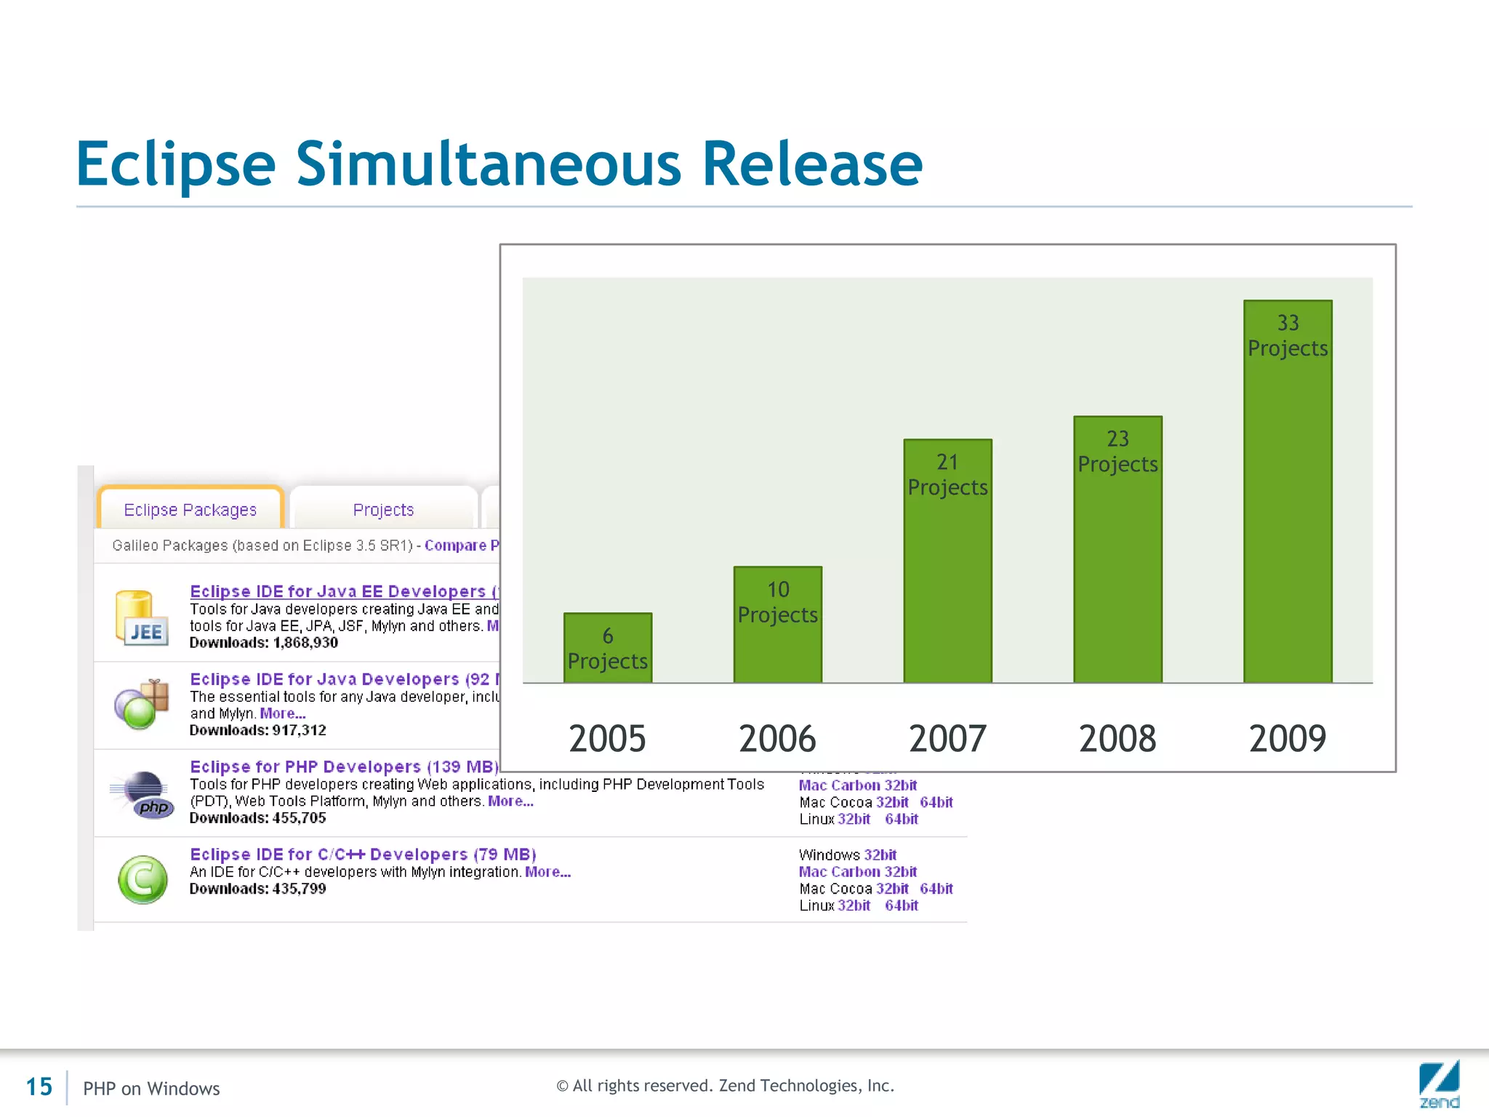1489x1117 pixels.
Task: Click the 23 Projects bar for 2008
Action: (1118, 549)
